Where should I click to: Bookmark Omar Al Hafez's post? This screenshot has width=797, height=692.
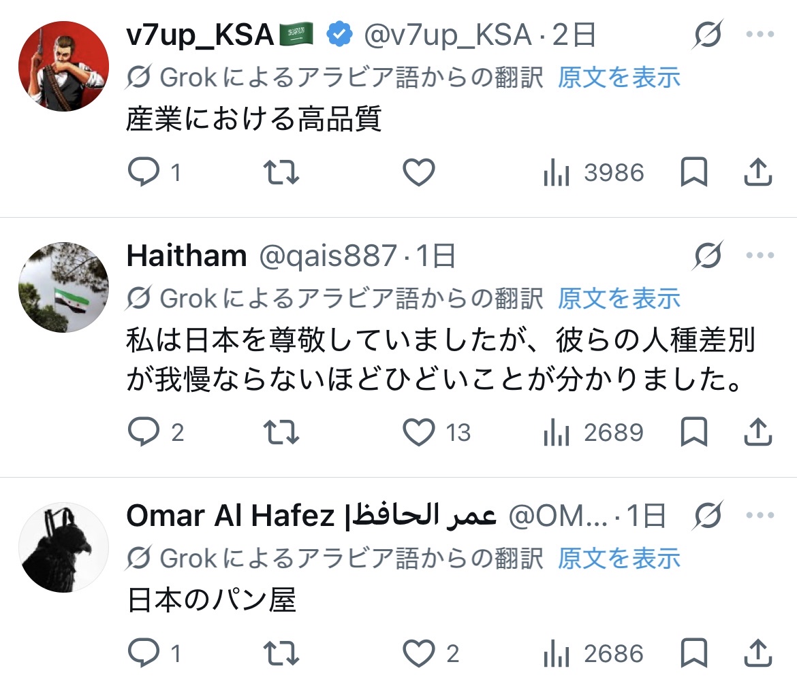[694, 654]
